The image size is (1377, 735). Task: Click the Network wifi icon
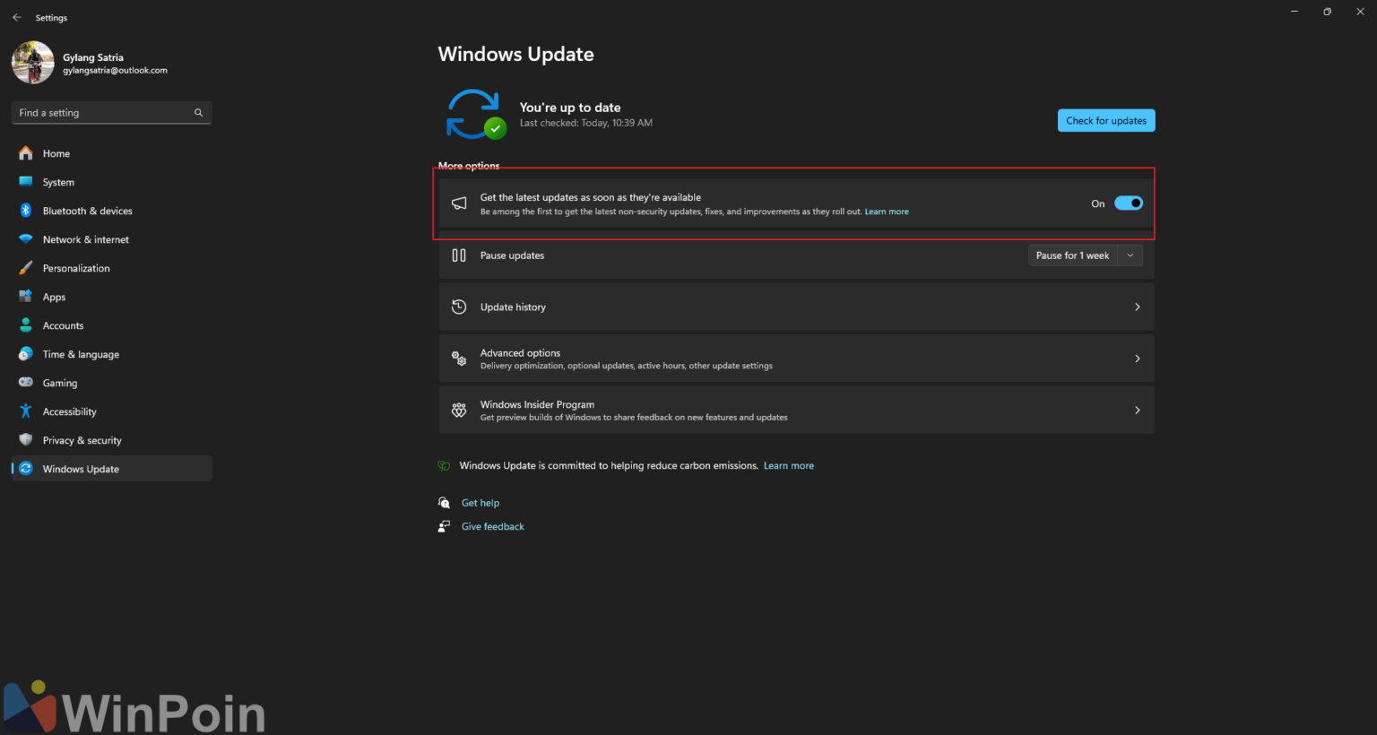click(x=26, y=239)
